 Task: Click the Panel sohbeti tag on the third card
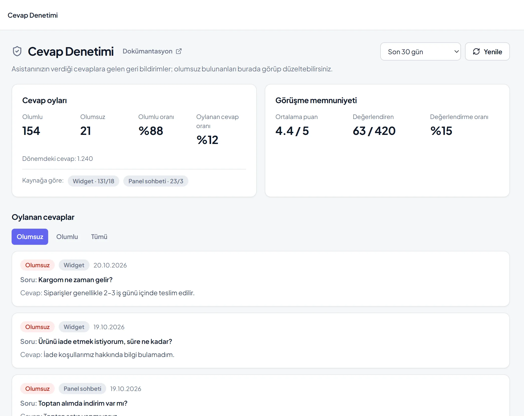point(82,389)
